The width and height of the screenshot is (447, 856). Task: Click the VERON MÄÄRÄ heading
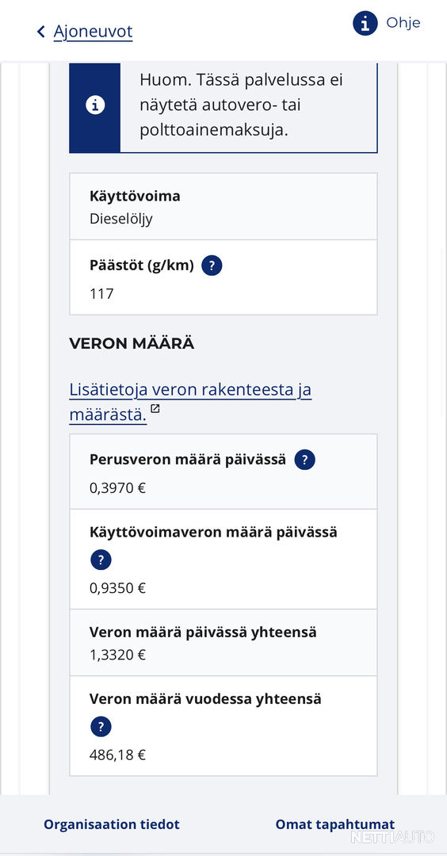tap(132, 344)
